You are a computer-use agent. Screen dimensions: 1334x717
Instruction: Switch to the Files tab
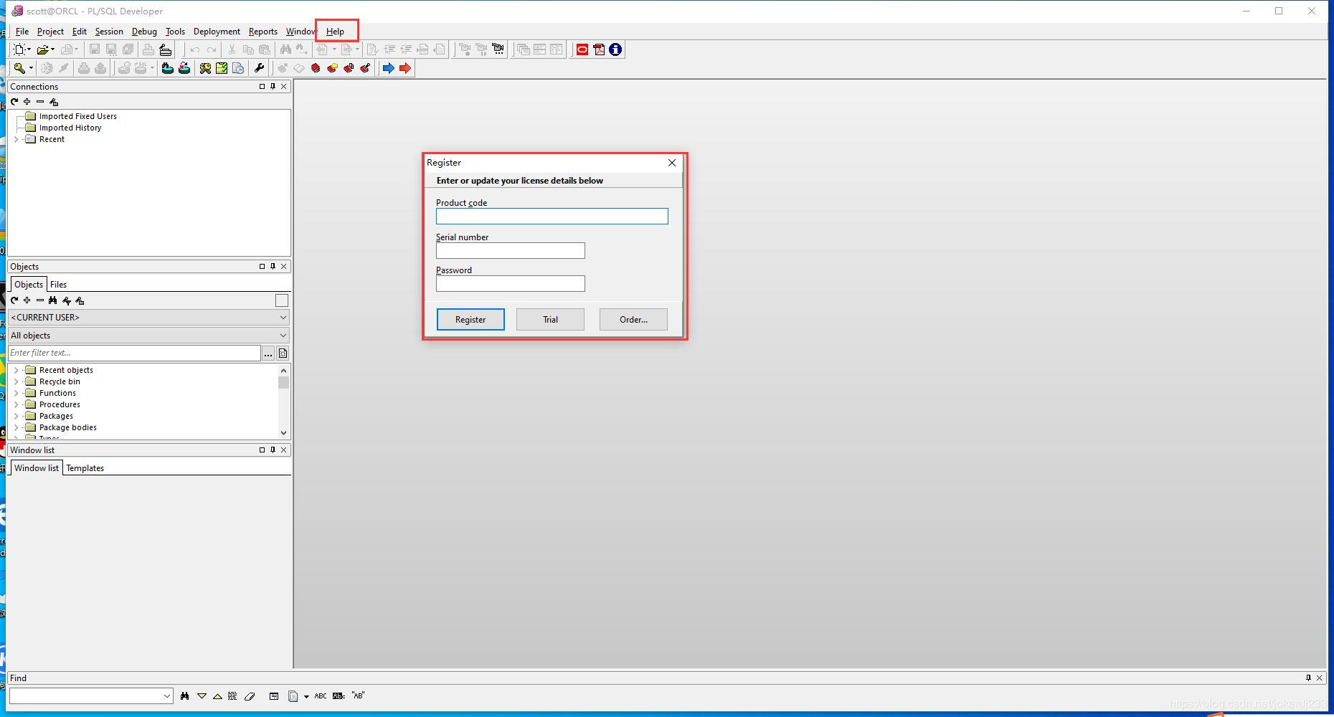(58, 285)
